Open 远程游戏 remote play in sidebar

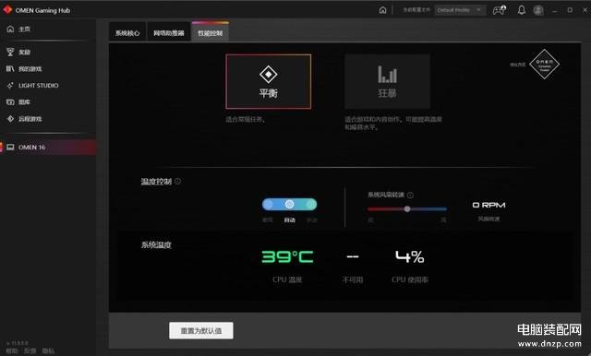(24, 119)
